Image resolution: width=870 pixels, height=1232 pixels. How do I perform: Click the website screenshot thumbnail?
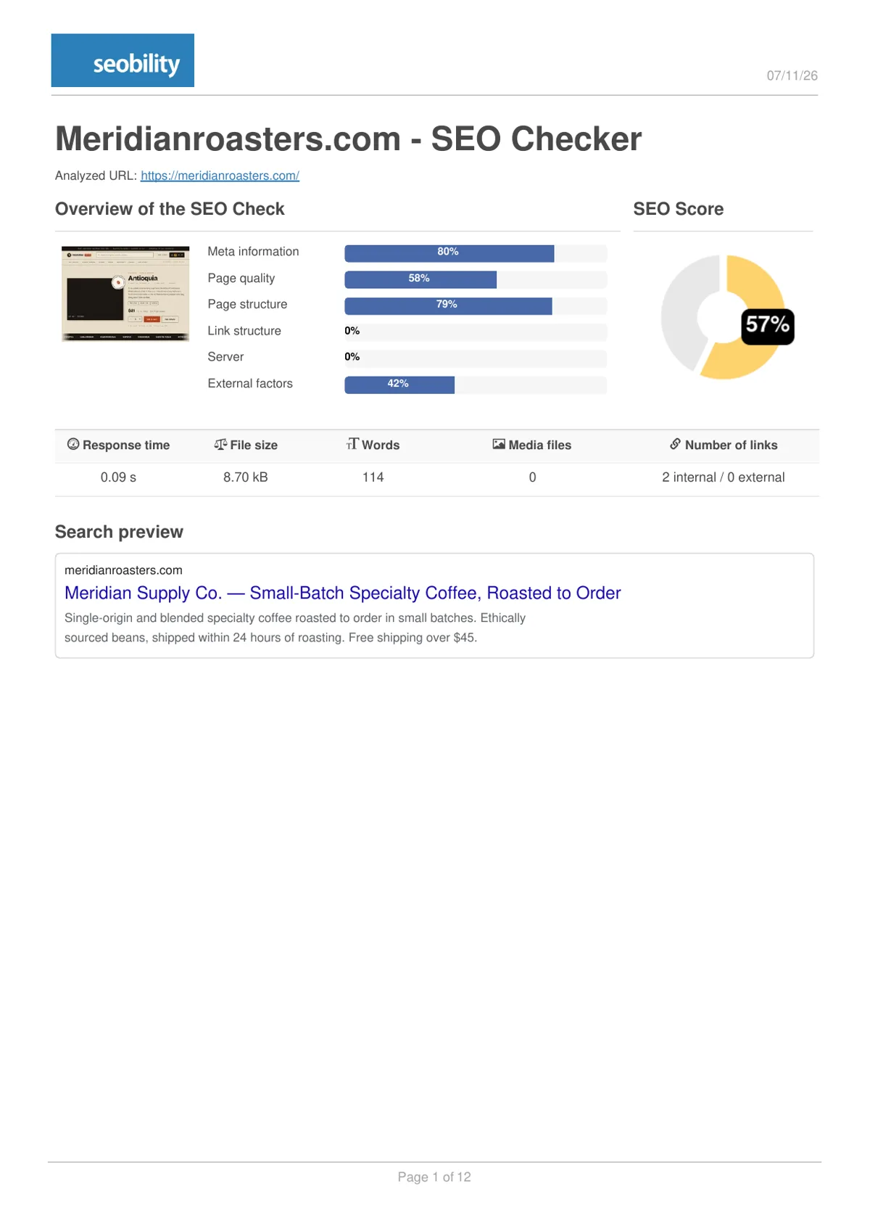(x=125, y=294)
